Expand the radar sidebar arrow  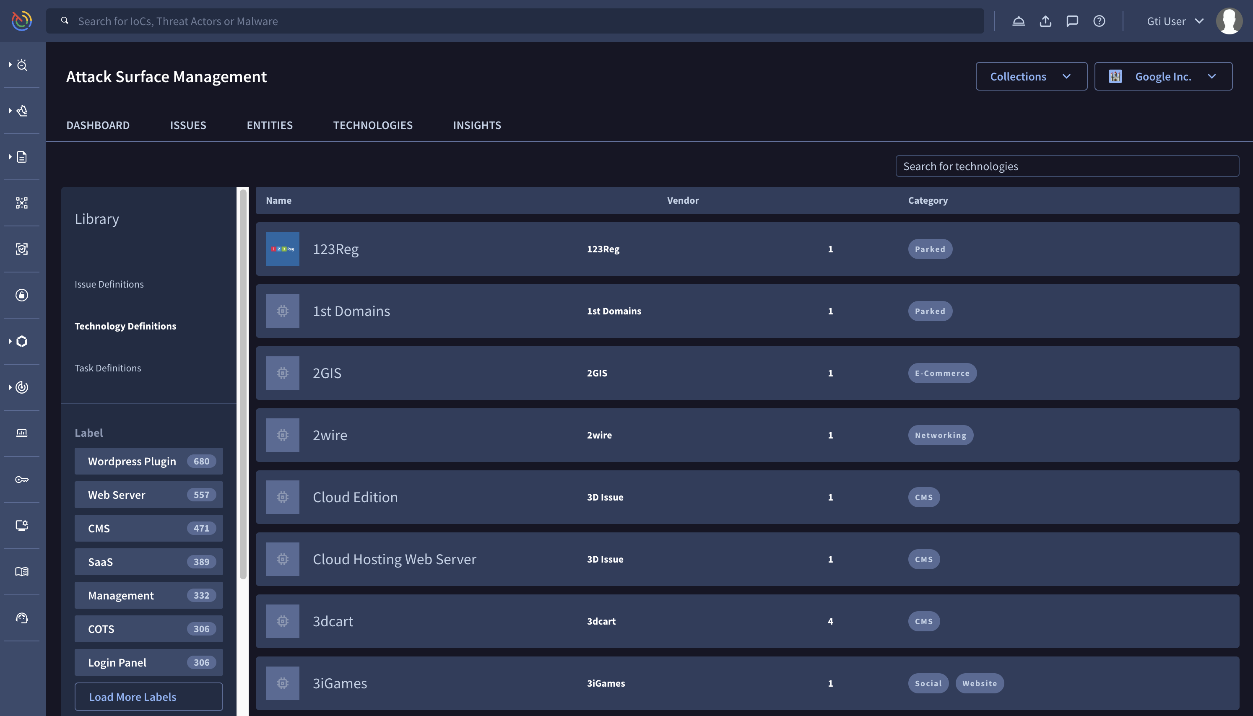pyautogui.click(x=10, y=387)
